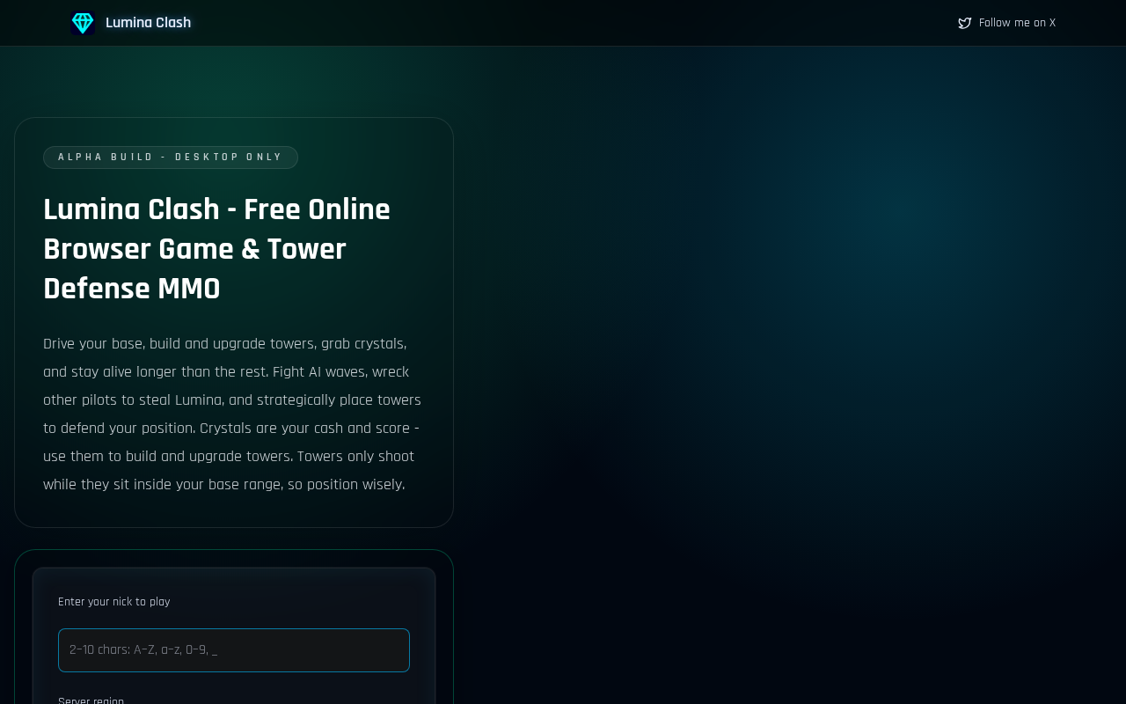1126x704 pixels.
Task: Click the Lumina Clash Tower Defense MMO heading
Action: (234, 249)
